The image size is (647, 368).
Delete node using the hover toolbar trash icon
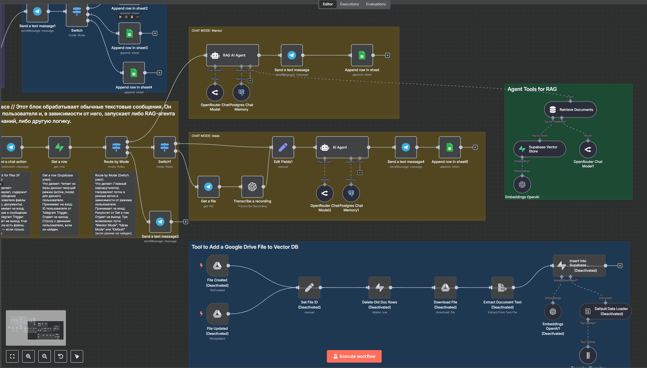pos(132,17)
